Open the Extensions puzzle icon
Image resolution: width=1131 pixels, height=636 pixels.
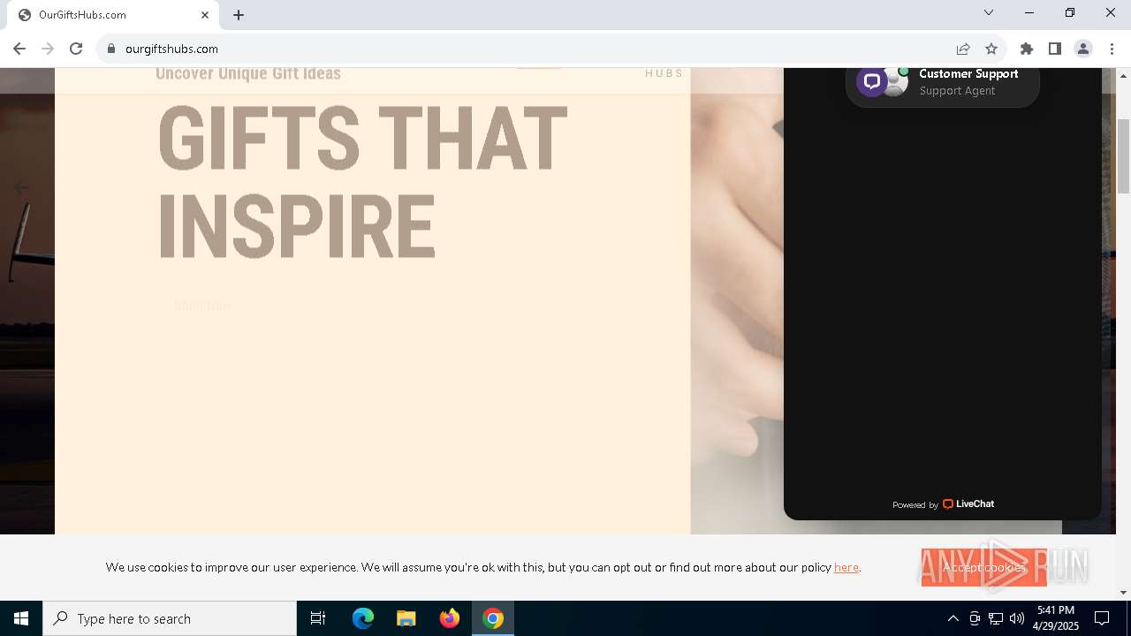[1027, 49]
